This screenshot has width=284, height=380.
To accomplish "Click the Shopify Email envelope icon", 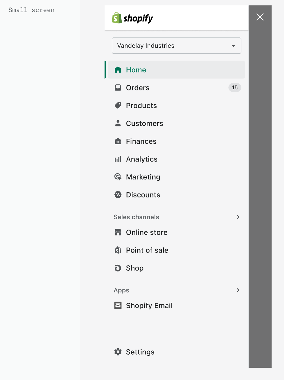I will pyautogui.click(x=118, y=306).
